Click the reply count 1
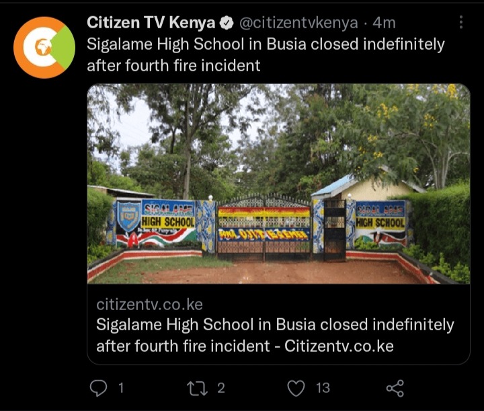This screenshot has width=484, height=411. 121,388
